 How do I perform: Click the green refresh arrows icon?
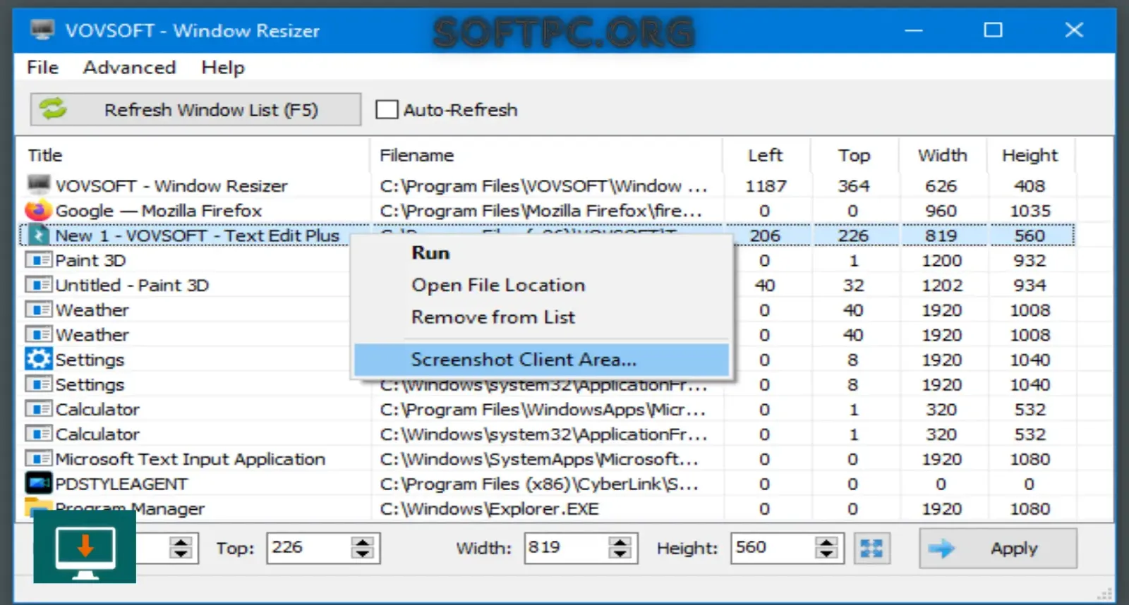[53, 109]
